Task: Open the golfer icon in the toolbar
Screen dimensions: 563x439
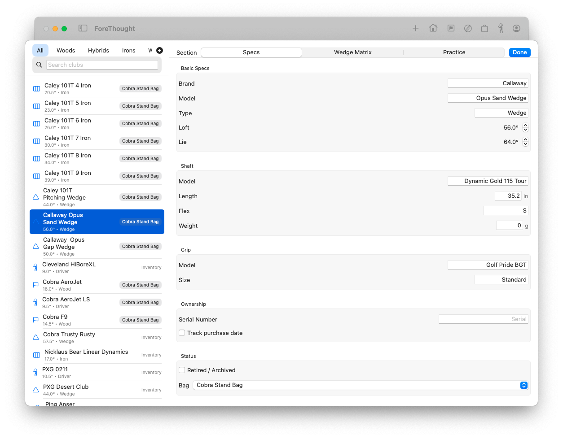Action: point(501,28)
